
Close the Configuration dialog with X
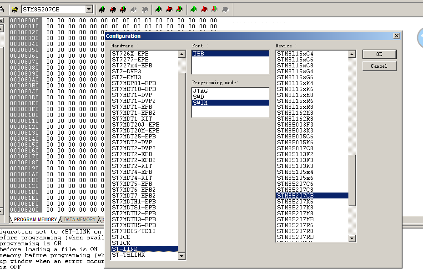[396, 36]
